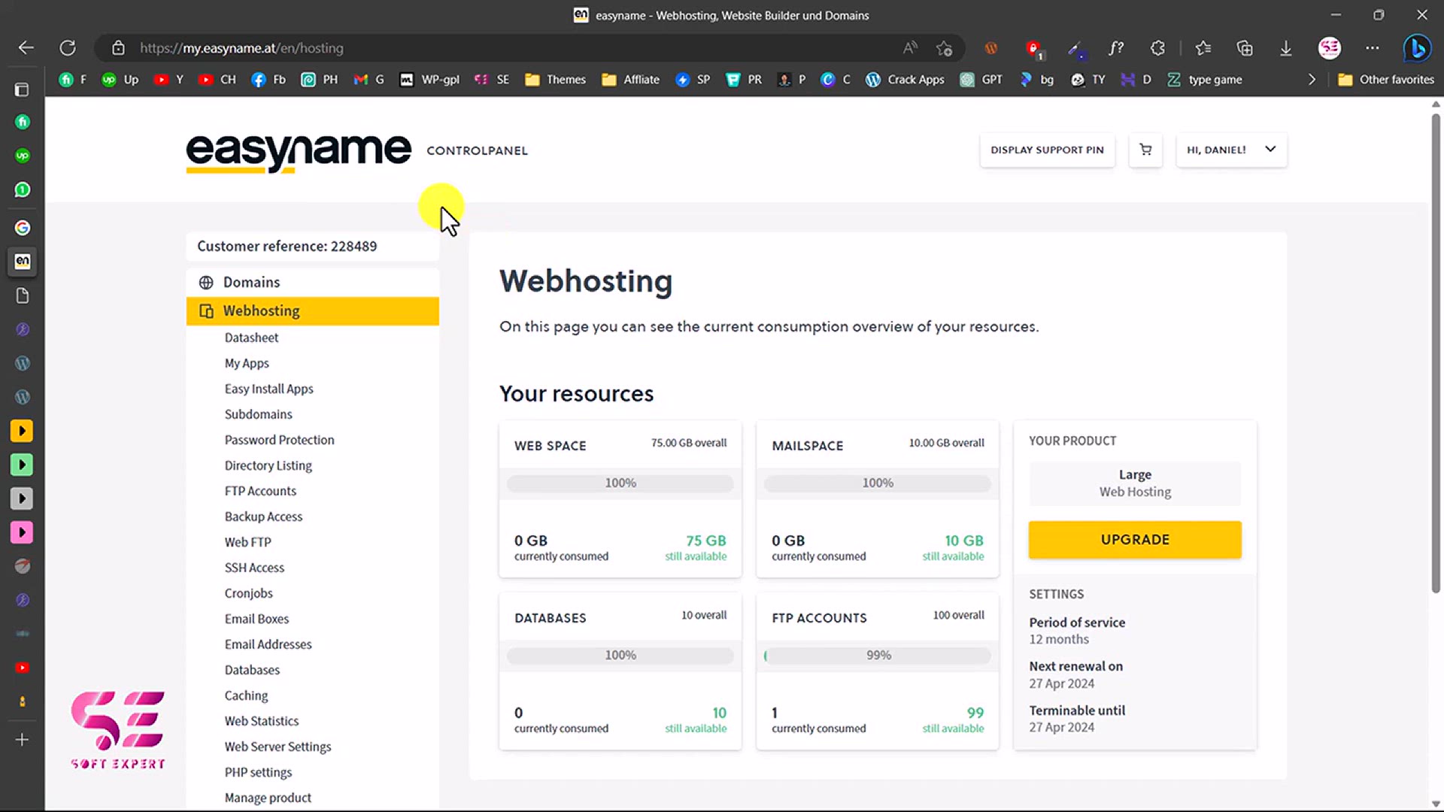
Task: Open Datasheet in the sidebar
Action: [251, 338]
